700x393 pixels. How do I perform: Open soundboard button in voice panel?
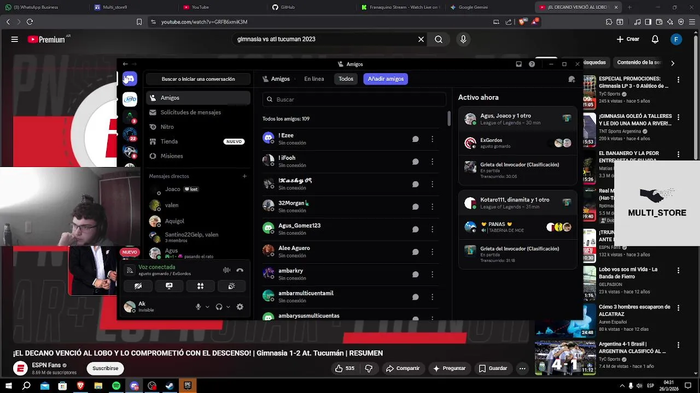[231, 286]
